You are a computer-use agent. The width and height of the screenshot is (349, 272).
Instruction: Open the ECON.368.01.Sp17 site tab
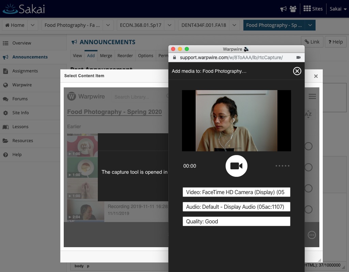140,25
